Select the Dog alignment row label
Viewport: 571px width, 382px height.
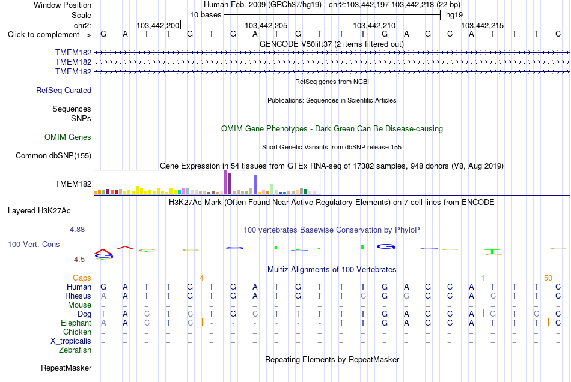[84, 314]
